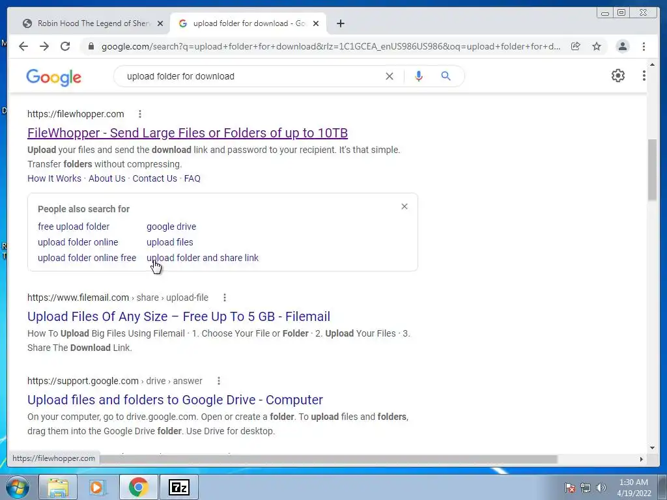Viewport: 667px width, 500px height.
Task: Click the address bar URL
Action: click(331, 46)
